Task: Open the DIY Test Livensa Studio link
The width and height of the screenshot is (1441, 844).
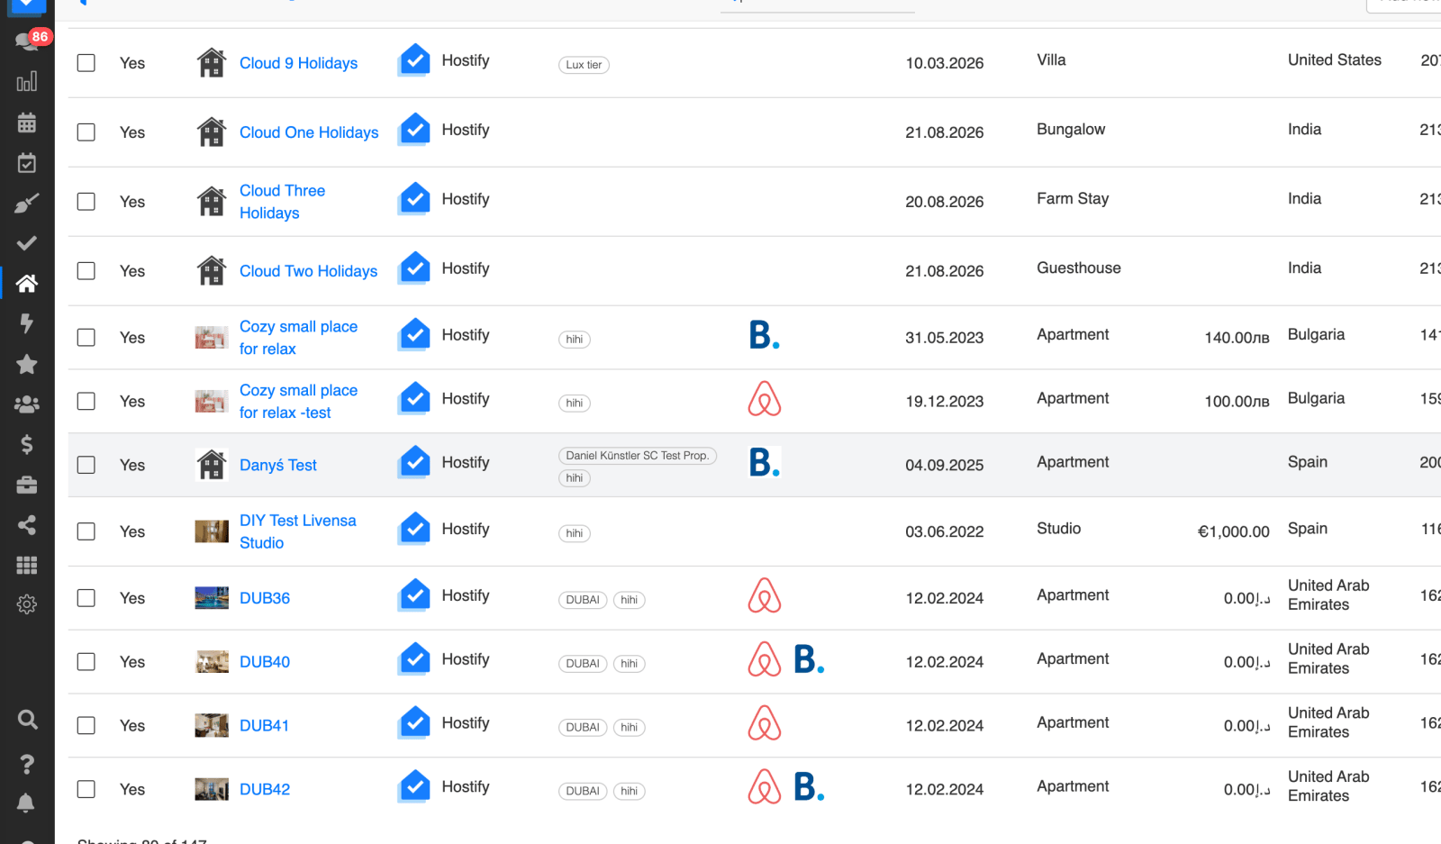Action: point(298,531)
